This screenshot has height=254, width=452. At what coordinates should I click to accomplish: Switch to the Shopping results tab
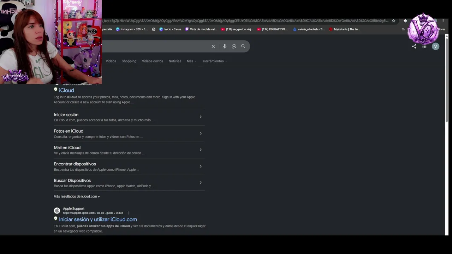click(129, 61)
